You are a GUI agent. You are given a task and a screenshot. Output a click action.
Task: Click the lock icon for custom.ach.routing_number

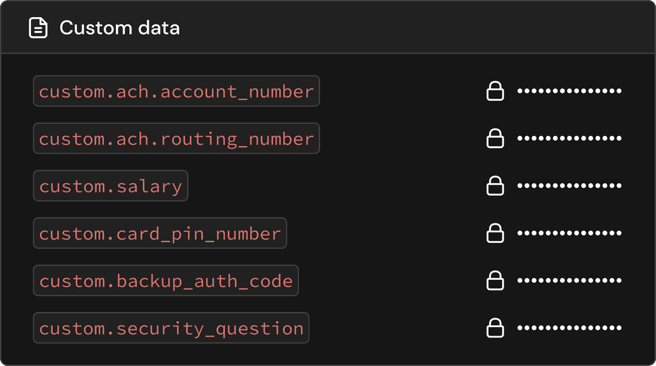[495, 138]
